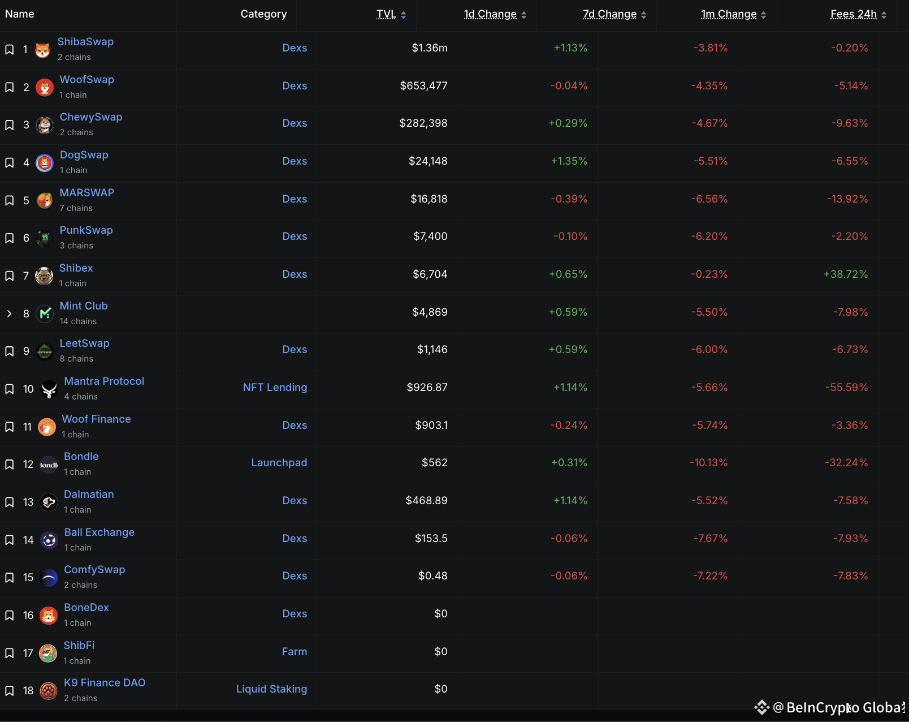The width and height of the screenshot is (909, 722).
Task: Click the ShibFi logo icon
Action: tap(48, 654)
